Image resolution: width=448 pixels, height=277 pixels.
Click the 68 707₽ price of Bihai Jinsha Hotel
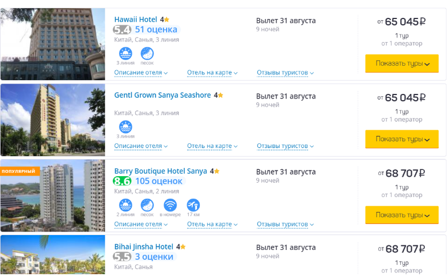[x=405, y=249]
